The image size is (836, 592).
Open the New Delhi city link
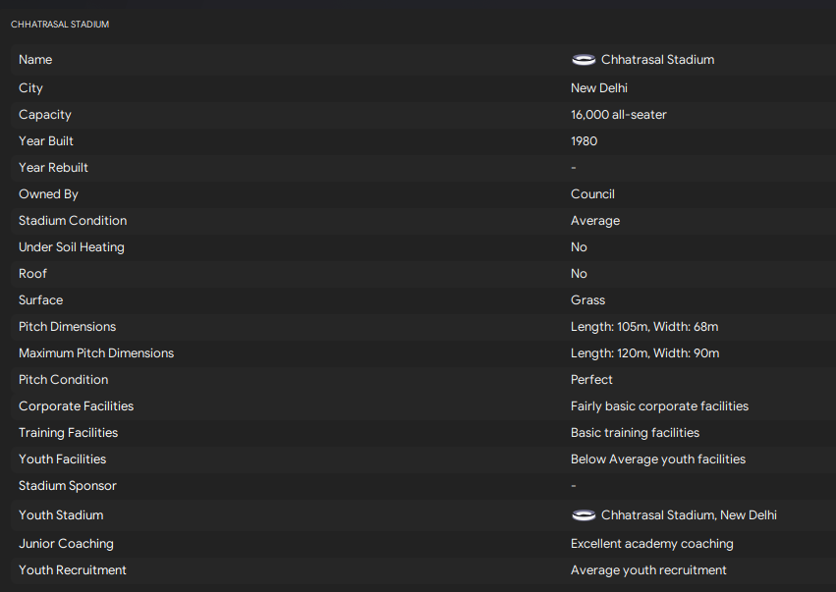(x=598, y=88)
